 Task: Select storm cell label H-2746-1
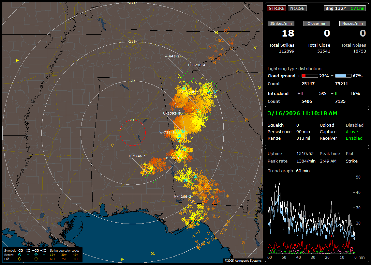click(x=138, y=156)
